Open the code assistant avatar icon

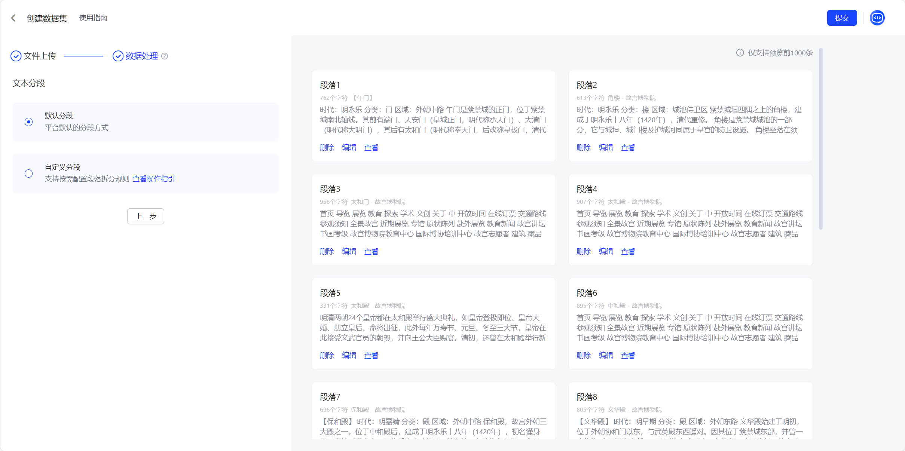click(877, 18)
